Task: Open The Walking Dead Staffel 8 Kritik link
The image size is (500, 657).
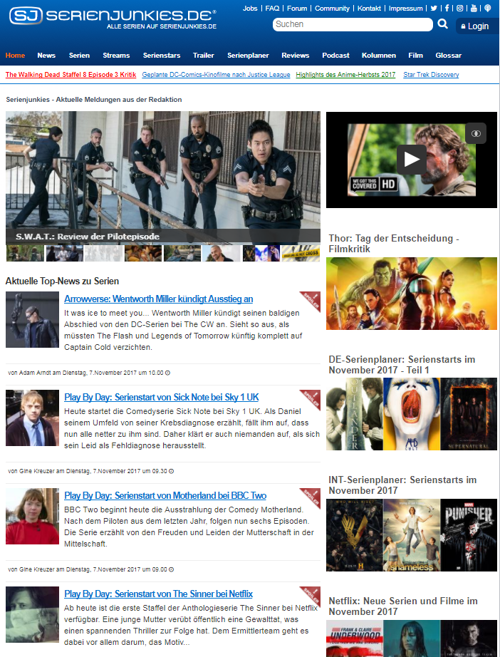Action: point(71,75)
